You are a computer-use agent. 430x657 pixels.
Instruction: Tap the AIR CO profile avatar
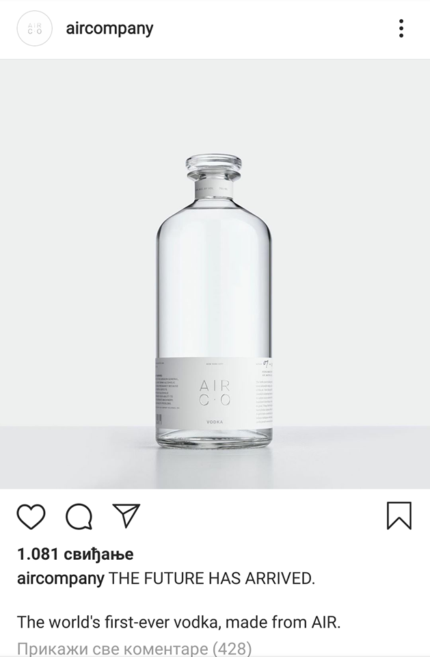point(34,29)
